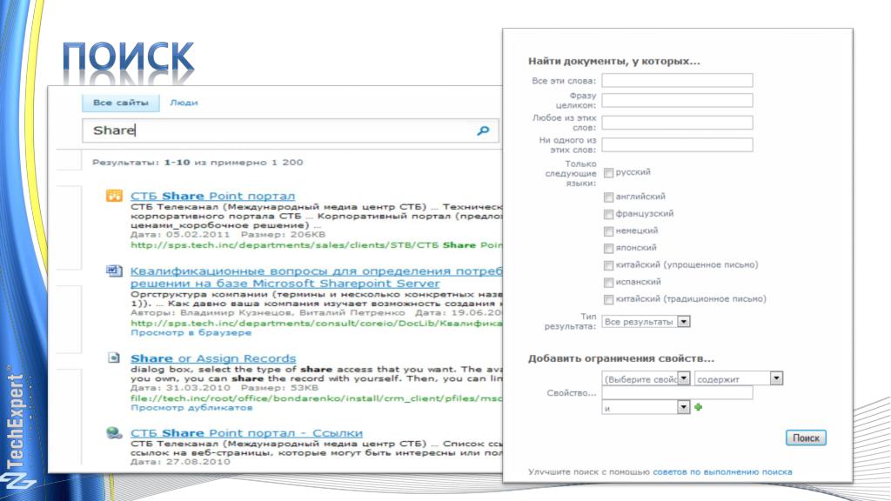The height and width of the screenshot is (501, 891).
Task: Click the Добавить ограничения свойств... heading
Action: pos(621,358)
